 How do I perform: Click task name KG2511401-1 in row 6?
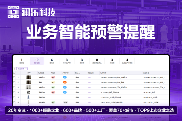111,103
